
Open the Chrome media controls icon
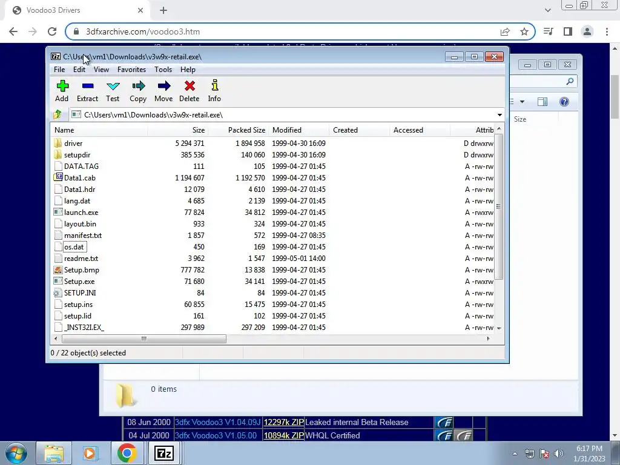coord(549,31)
